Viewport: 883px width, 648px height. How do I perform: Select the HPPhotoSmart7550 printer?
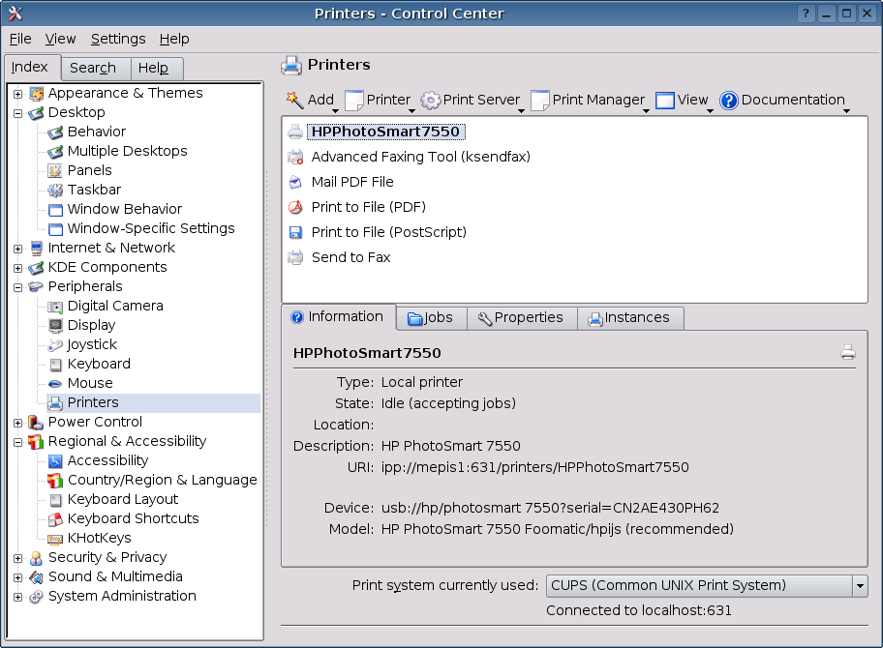click(x=385, y=132)
